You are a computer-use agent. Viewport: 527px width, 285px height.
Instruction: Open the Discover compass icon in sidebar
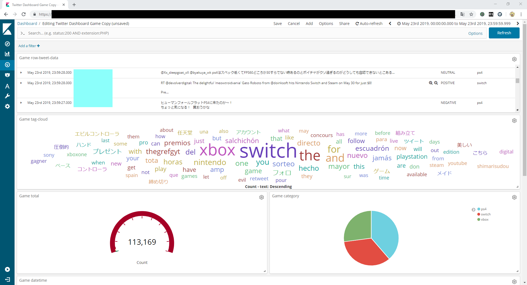[x=7, y=44]
